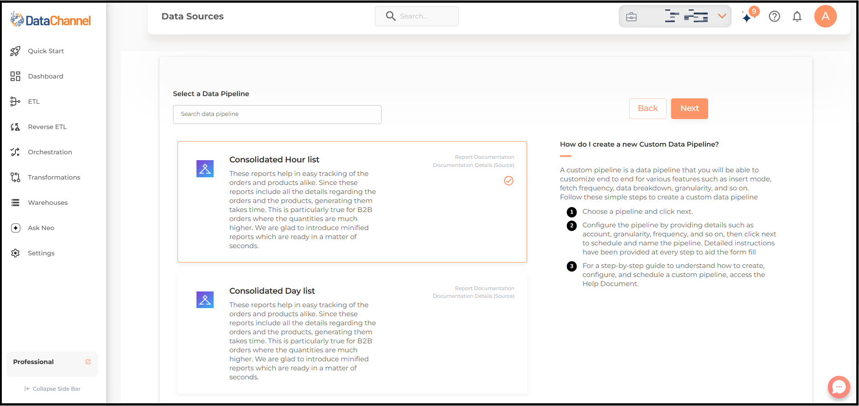This screenshot has height=406, width=859.
Task: Click the Data Sources page title
Action: [192, 16]
